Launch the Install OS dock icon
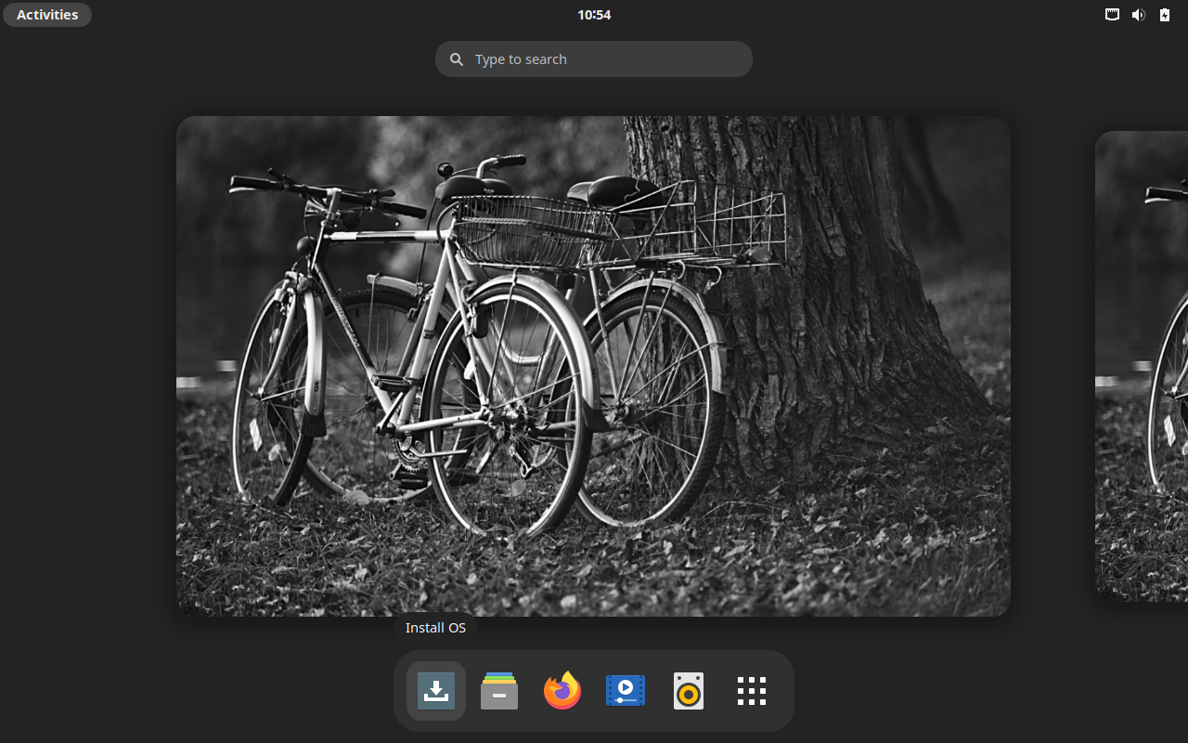The width and height of the screenshot is (1188, 743). [x=436, y=691]
